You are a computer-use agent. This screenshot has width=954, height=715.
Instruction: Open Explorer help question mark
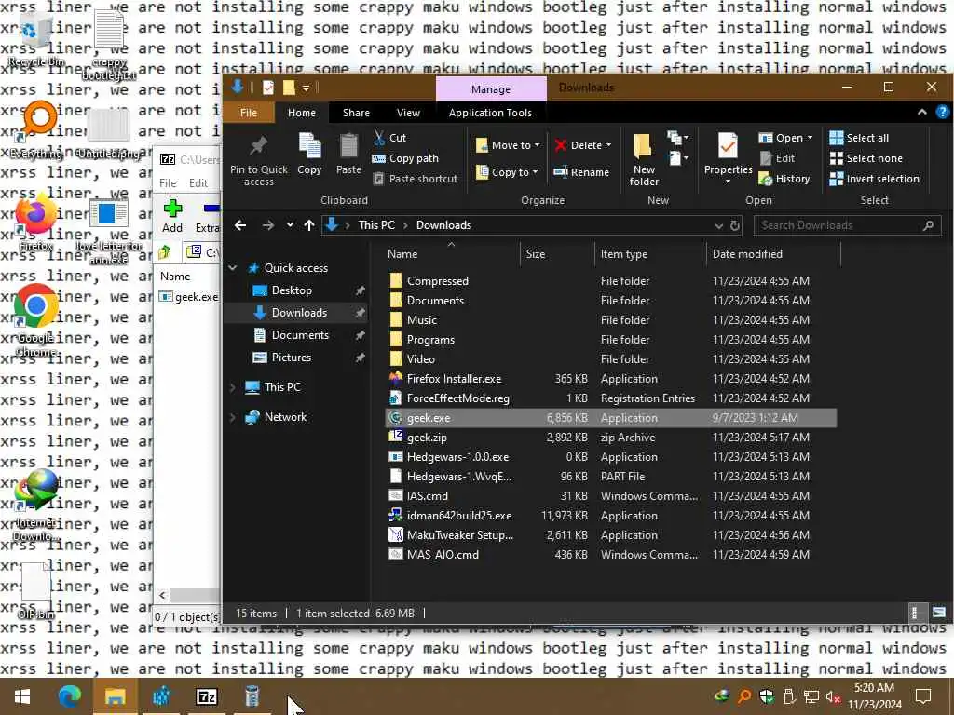tap(942, 112)
